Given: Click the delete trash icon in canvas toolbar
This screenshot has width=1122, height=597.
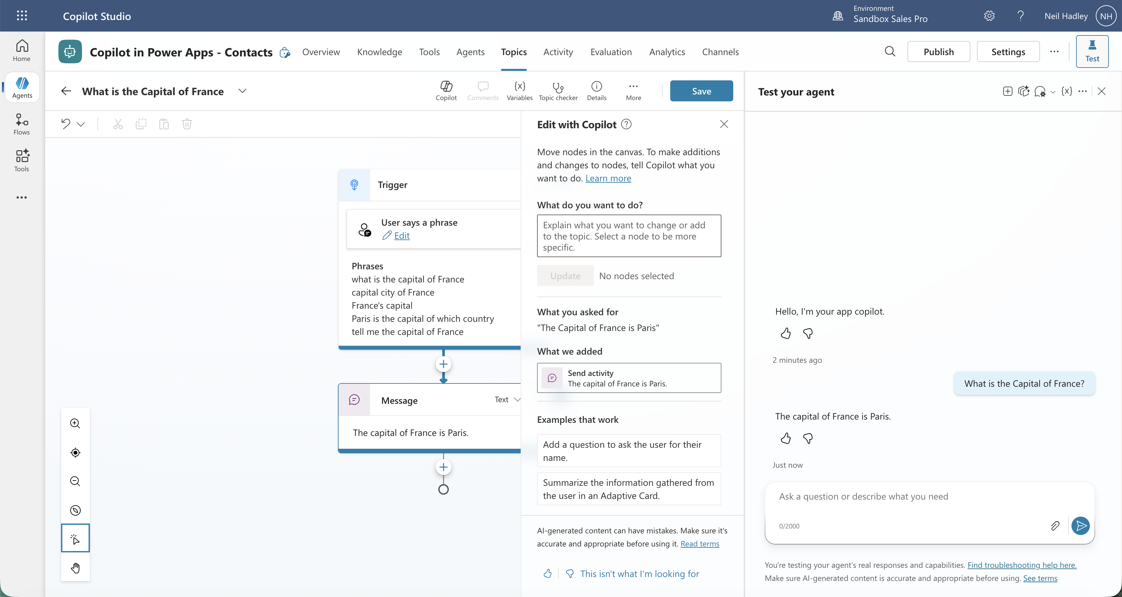Looking at the screenshot, I should pyautogui.click(x=187, y=124).
